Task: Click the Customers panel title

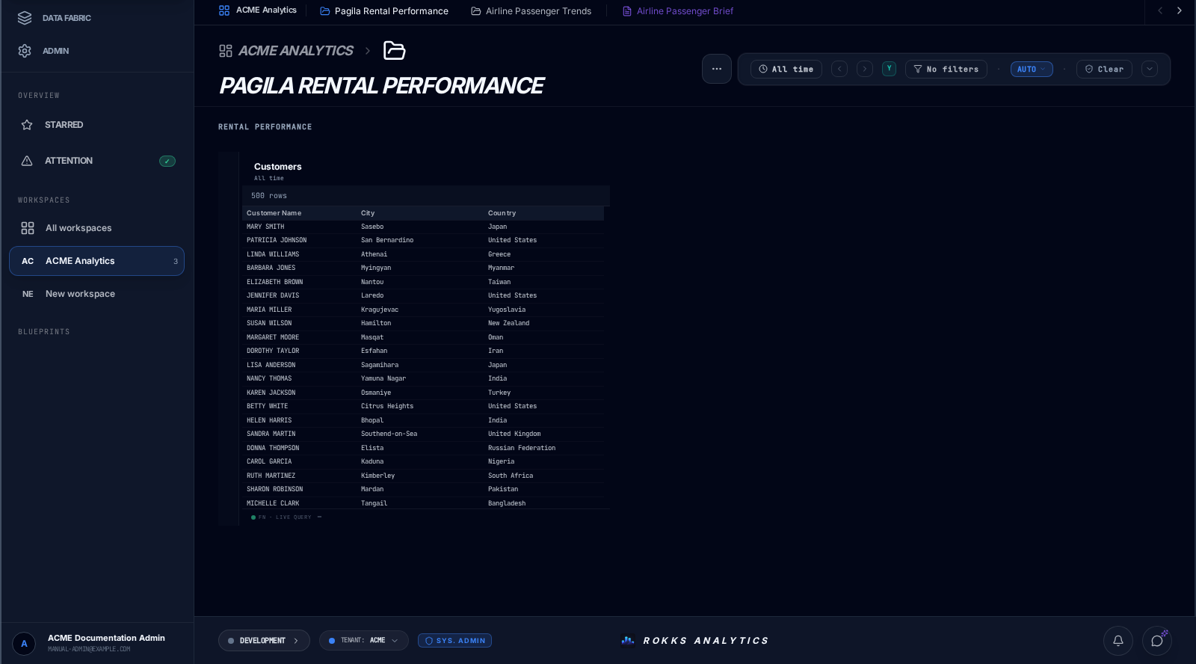Action: [x=277, y=167]
